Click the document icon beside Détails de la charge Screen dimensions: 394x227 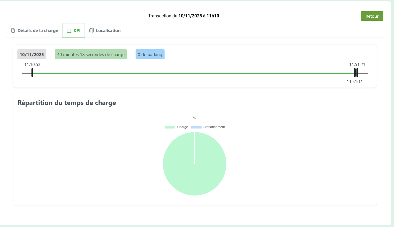click(x=13, y=31)
